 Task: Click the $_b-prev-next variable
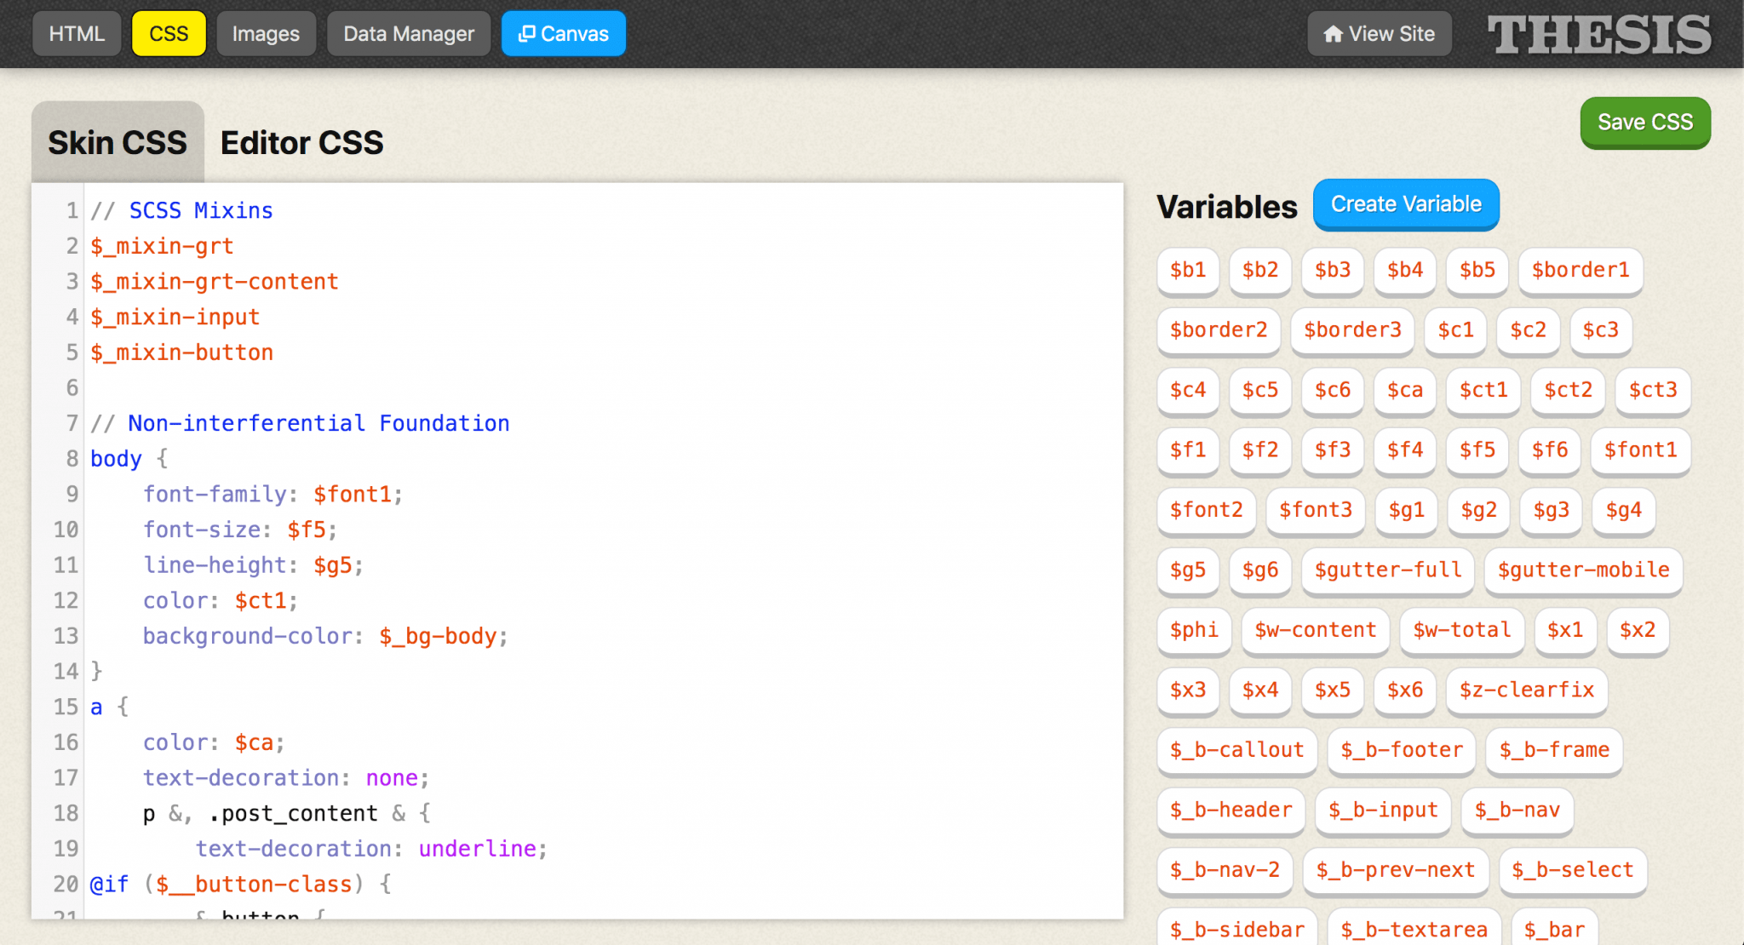(1396, 871)
